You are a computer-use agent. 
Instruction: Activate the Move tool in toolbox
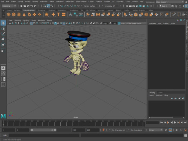(3, 39)
